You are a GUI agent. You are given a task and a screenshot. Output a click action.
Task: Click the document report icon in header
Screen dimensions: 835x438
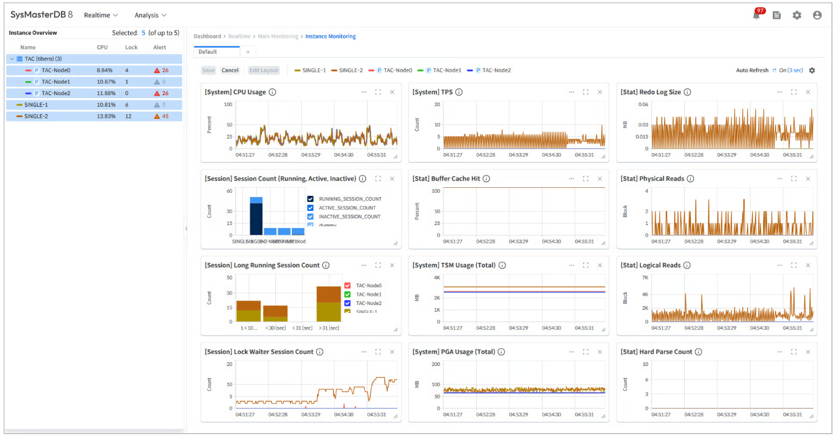776,15
